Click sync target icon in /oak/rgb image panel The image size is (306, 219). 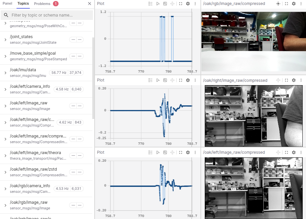(x=278, y=4)
